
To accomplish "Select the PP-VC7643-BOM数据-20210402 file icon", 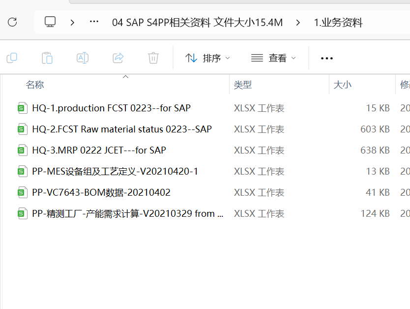I will pos(22,193).
